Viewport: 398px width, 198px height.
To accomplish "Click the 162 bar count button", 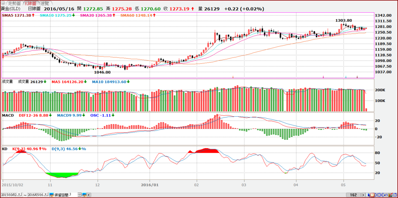I will (x=353, y=195).
